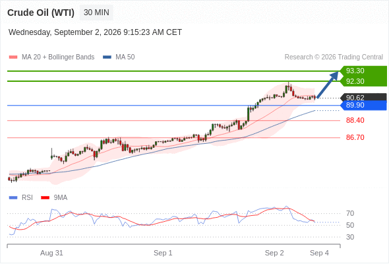Click the Sep 1 date axis label

(163, 253)
